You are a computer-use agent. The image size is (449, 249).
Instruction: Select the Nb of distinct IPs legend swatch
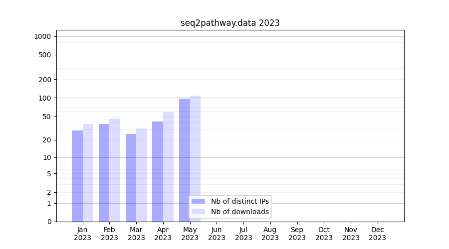pos(198,201)
